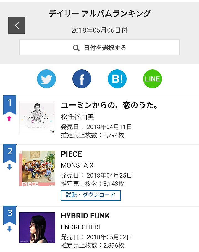
Task: Click the MONSTA X PIECE album cover
Action: pyautogui.click(x=37, y=168)
